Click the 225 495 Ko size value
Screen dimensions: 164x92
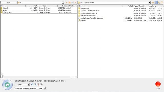tap(128, 20)
